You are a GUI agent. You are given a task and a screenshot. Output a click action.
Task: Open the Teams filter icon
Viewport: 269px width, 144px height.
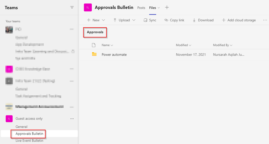pyautogui.click(x=72, y=7)
